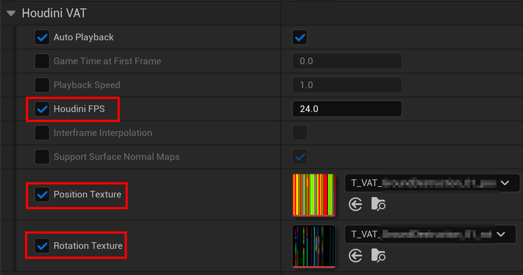Browse to Position Texture in Content Browser

point(378,204)
